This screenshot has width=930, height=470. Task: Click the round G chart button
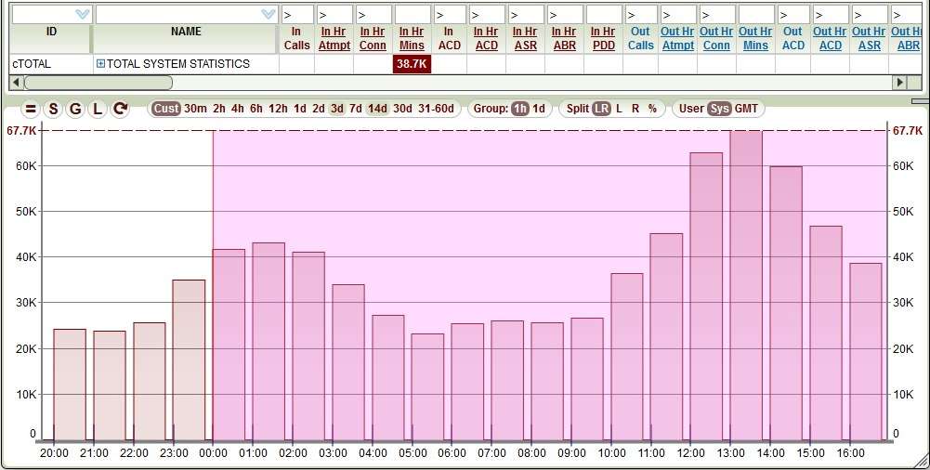click(x=75, y=109)
